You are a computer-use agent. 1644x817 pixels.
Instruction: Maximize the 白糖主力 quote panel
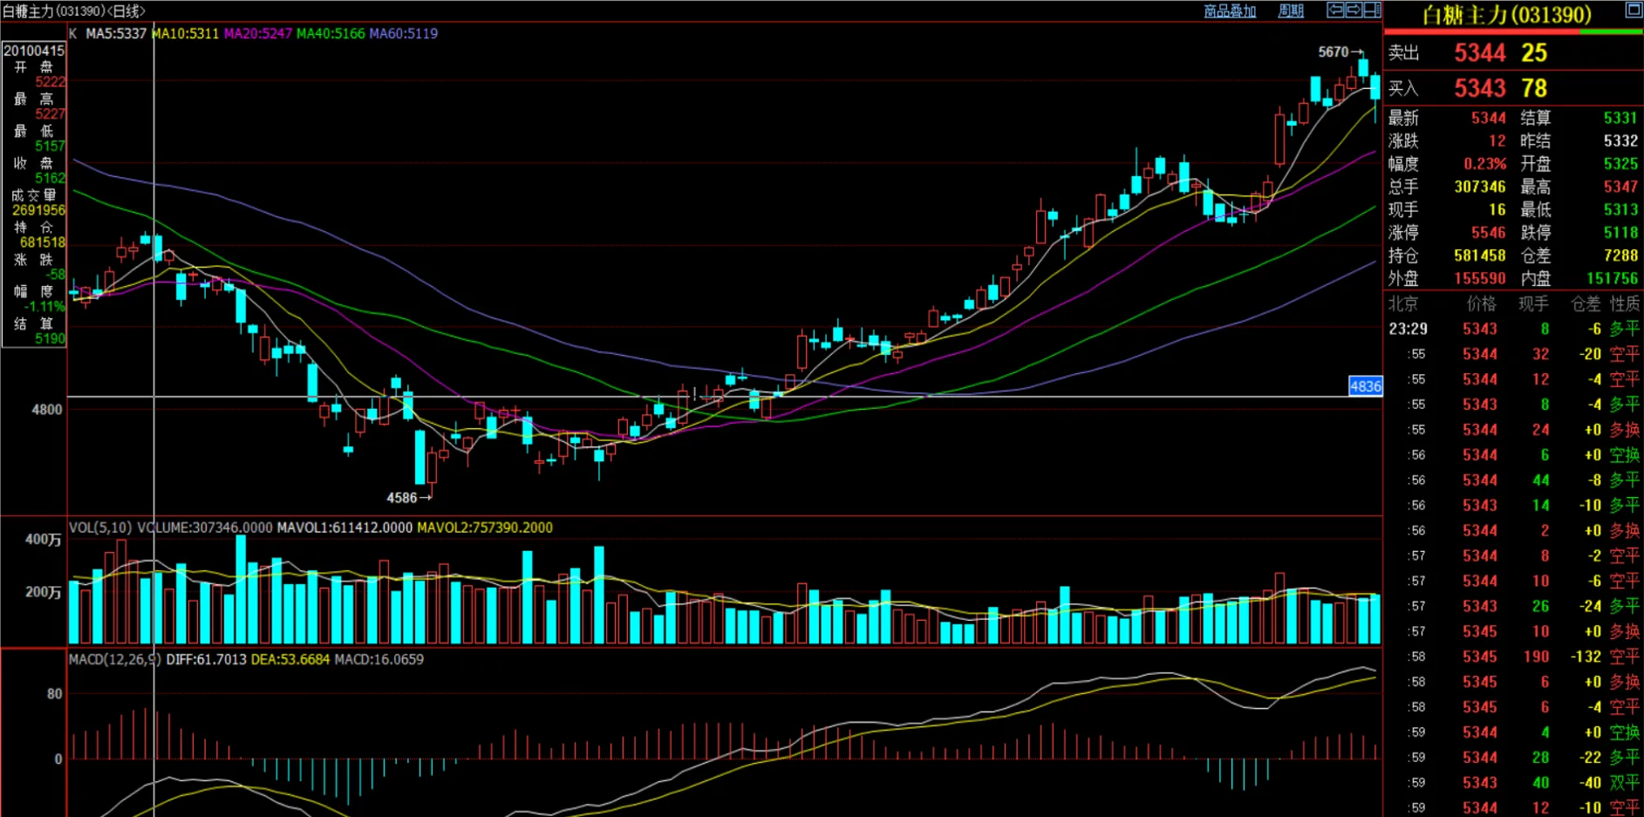pyautogui.click(x=1634, y=10)
